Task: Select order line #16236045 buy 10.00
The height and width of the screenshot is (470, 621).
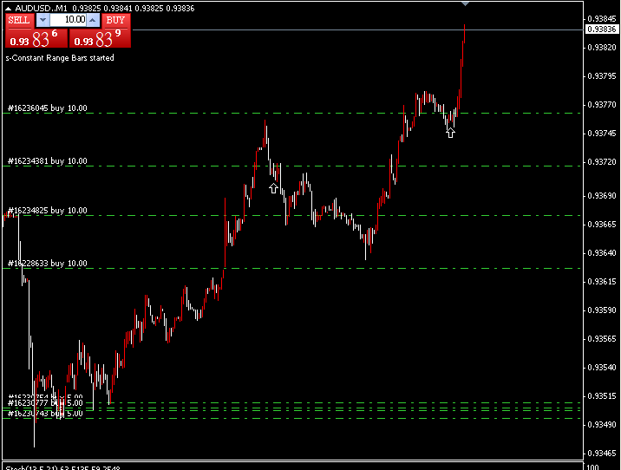Action: coord(291,114)
